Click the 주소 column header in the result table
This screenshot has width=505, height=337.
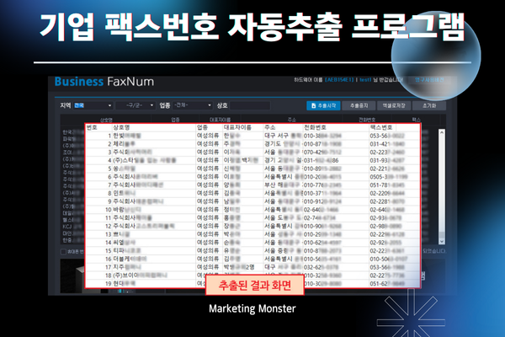coord(270,128)
